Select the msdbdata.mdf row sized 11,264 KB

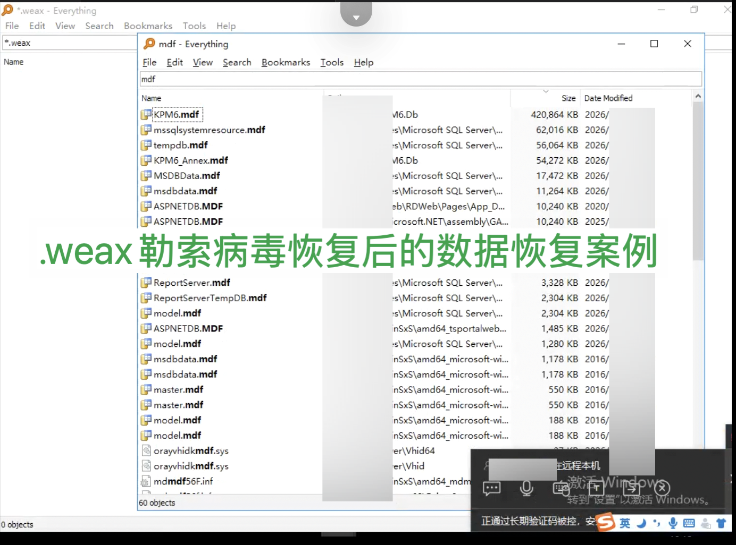click(x=415, y=191)
